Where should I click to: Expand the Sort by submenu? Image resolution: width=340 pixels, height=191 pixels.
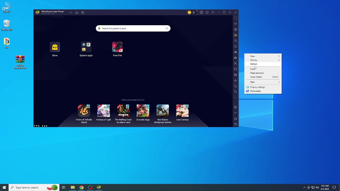263,60
